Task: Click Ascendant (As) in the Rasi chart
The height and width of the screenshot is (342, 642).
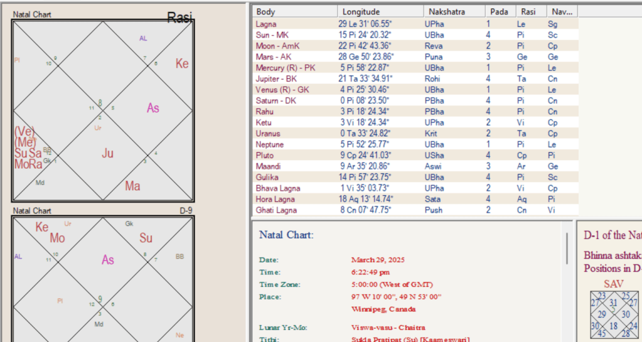Action: (153, 108)
